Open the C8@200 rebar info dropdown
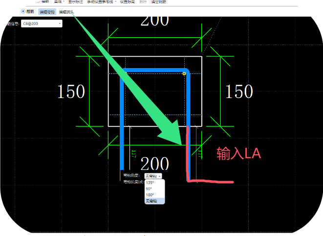The image size is (323, 236). pos(42,24)
